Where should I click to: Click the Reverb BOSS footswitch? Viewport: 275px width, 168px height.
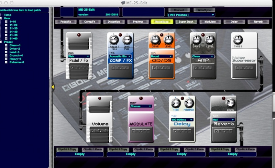click(224, 134)
